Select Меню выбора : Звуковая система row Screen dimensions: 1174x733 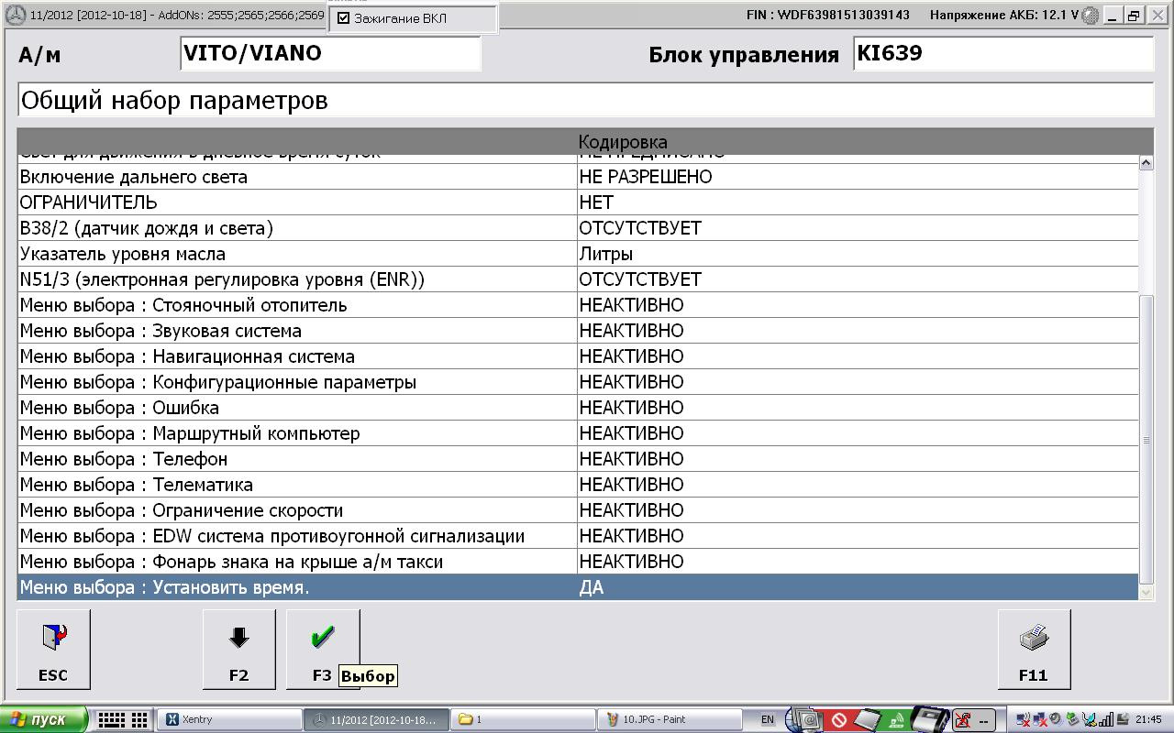pyautogui.click(x=578, y=331)
